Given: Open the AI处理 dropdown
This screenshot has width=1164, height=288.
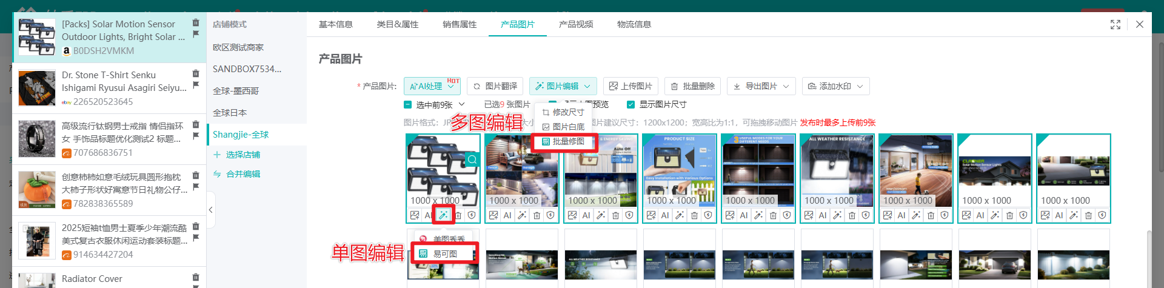Looking at the screenshot, I should point(432,86).
